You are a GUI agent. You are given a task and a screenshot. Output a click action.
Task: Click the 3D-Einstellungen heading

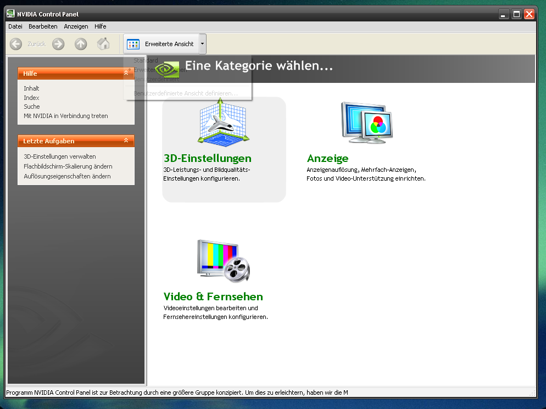coord(208,158)
